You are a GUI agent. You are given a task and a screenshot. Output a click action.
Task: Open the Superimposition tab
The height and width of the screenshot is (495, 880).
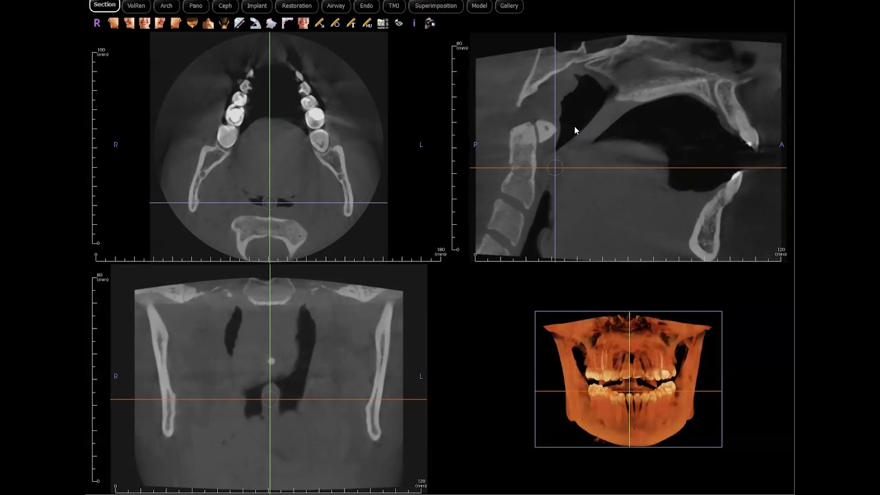pos(436,5)
